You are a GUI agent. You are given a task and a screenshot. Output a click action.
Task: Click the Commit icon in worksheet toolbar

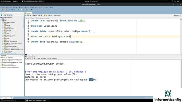pos(39,15)
